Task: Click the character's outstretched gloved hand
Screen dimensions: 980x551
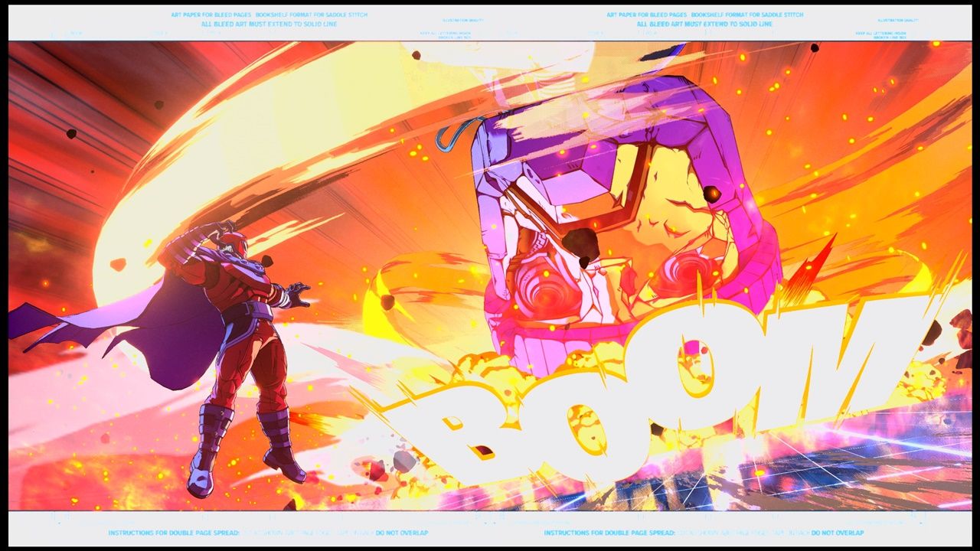Action: tap(296, 295)
